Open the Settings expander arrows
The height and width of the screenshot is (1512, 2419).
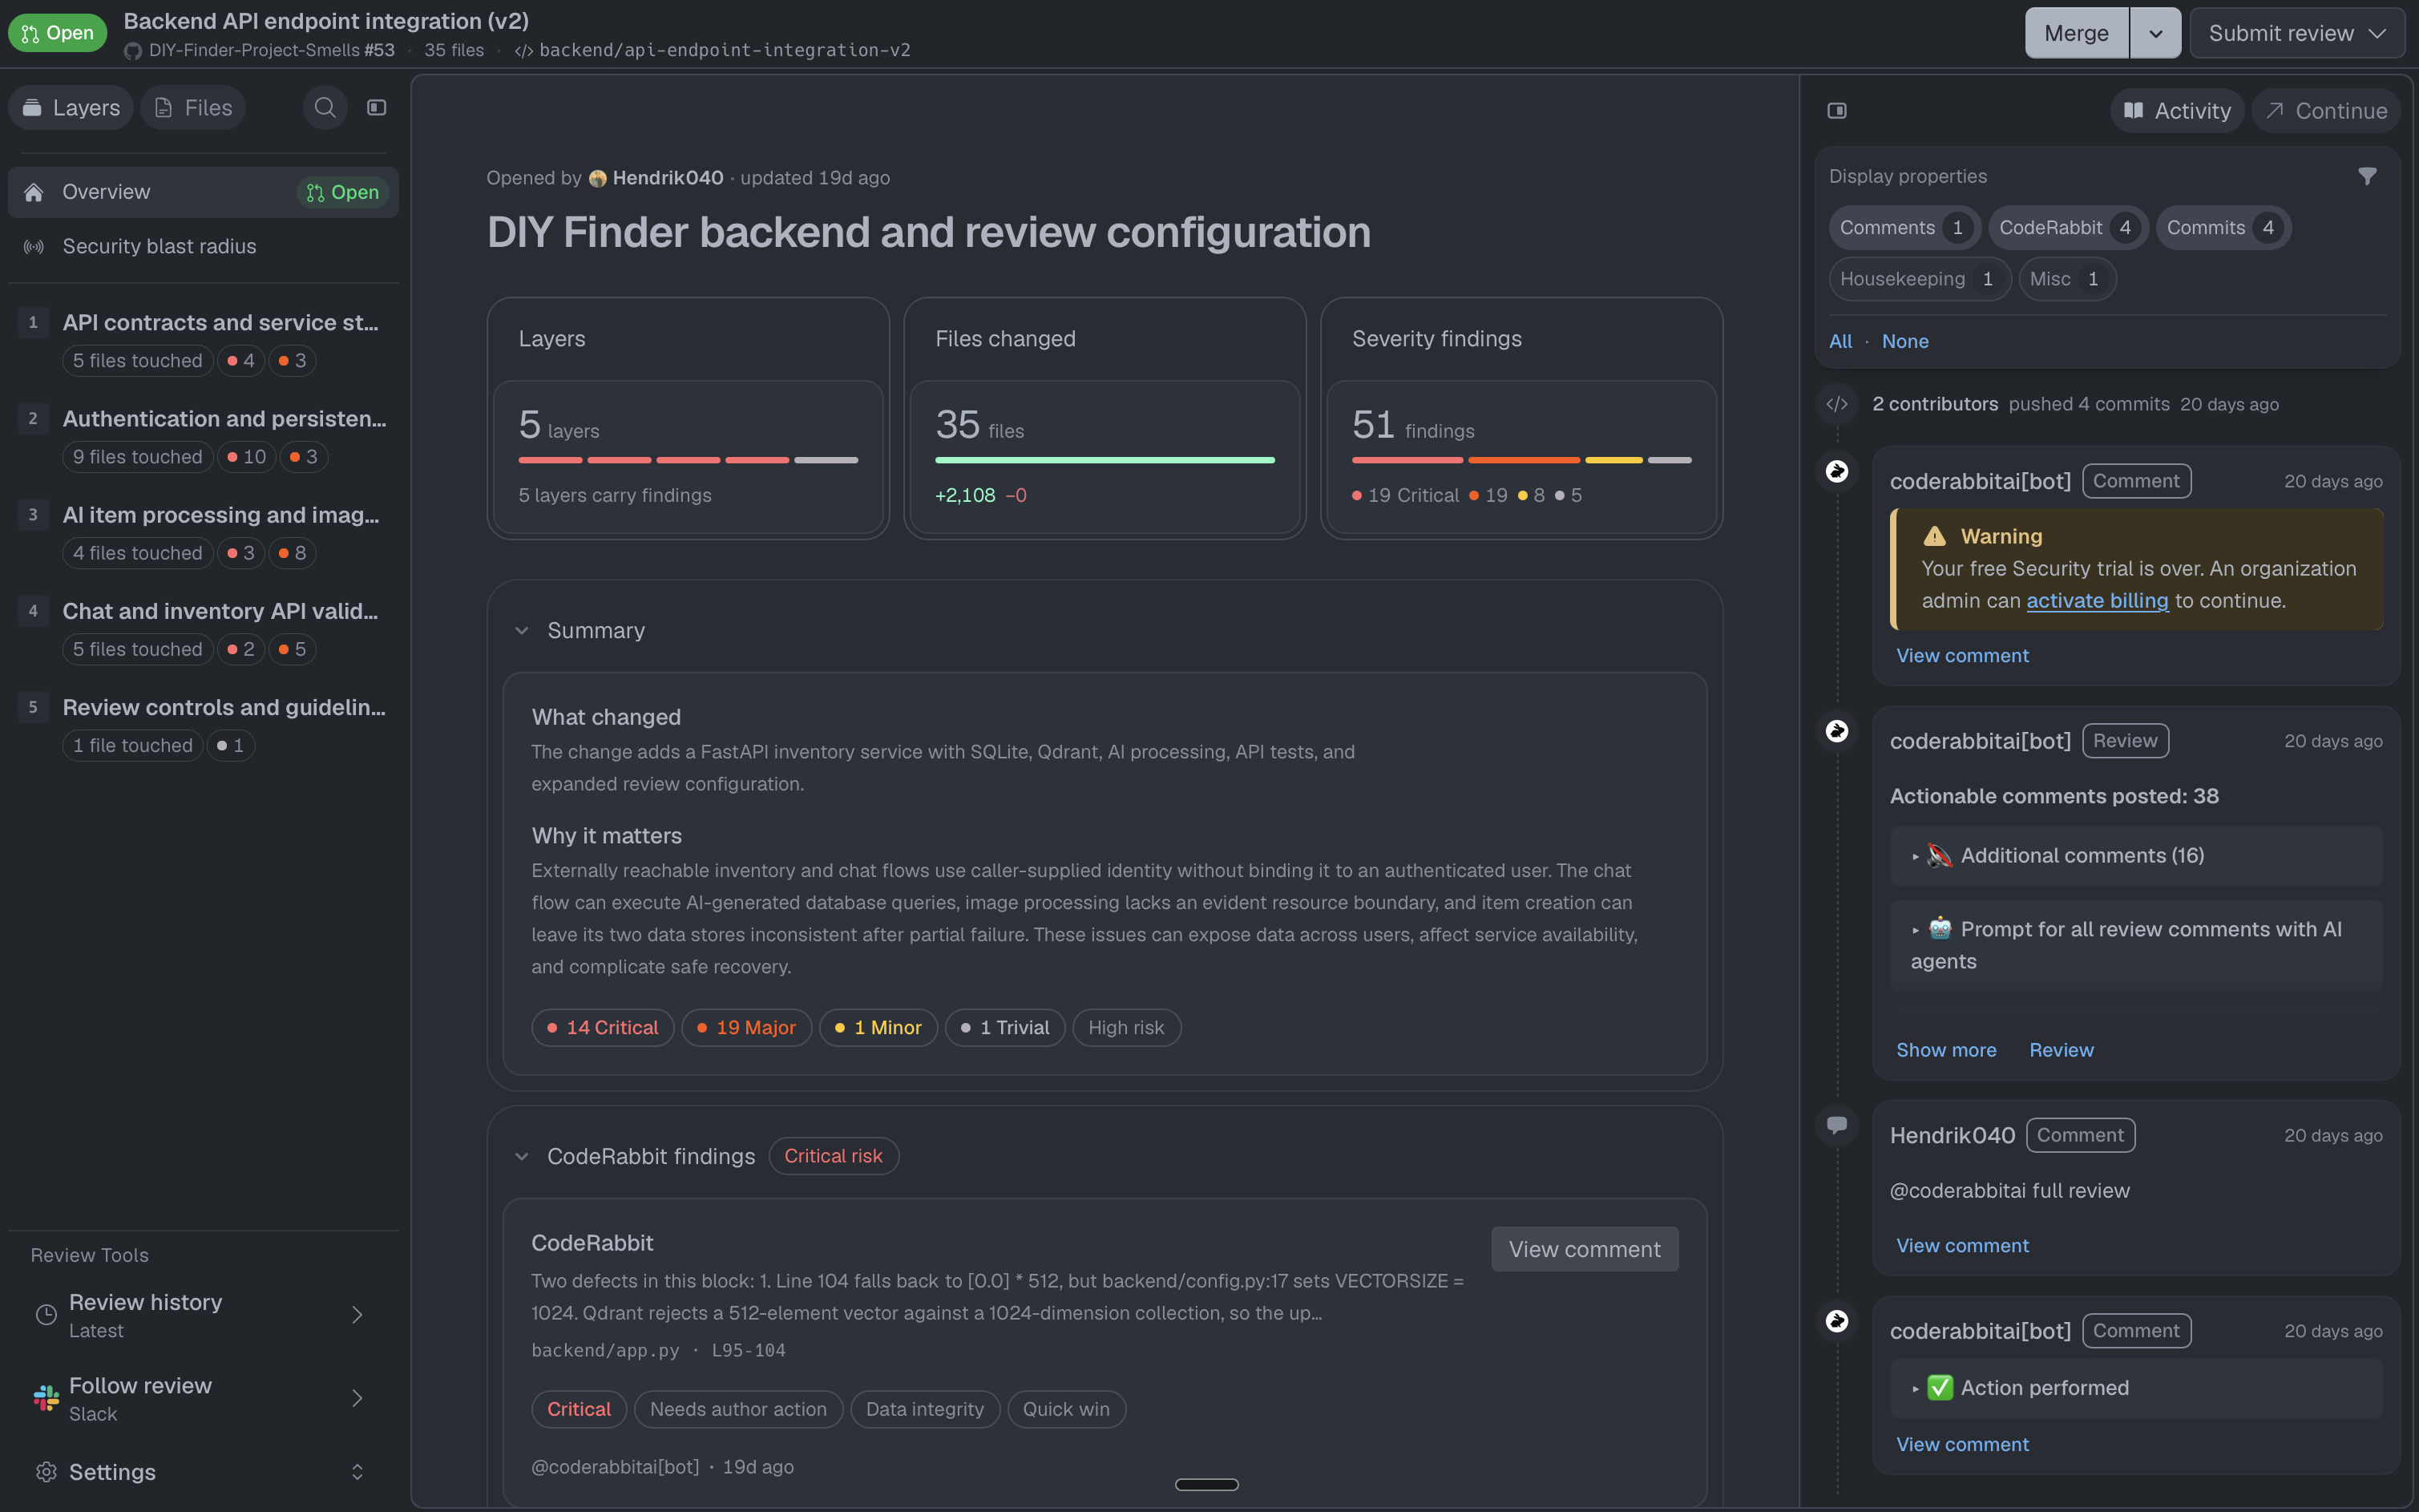(x=357, y=1472)
